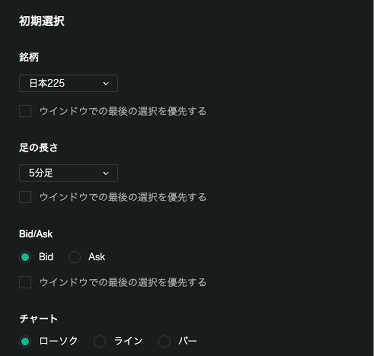This screenshot has width=374, height=356.
Task: Click the ウインドウでの最後の選択を優先する text below Bid/Ask radios
Action: [123, 282]
